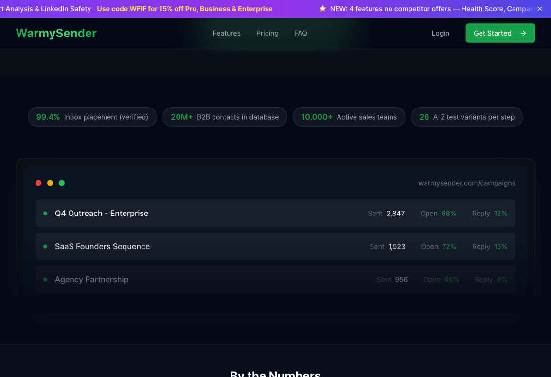The height and width of the screenshot is (377, 551).
Task: Click the red window dot
Action: [38, 183]
